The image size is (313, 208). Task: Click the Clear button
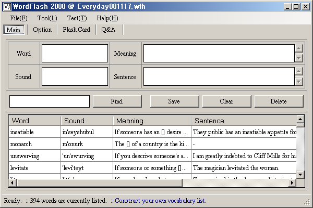[226, 101]
